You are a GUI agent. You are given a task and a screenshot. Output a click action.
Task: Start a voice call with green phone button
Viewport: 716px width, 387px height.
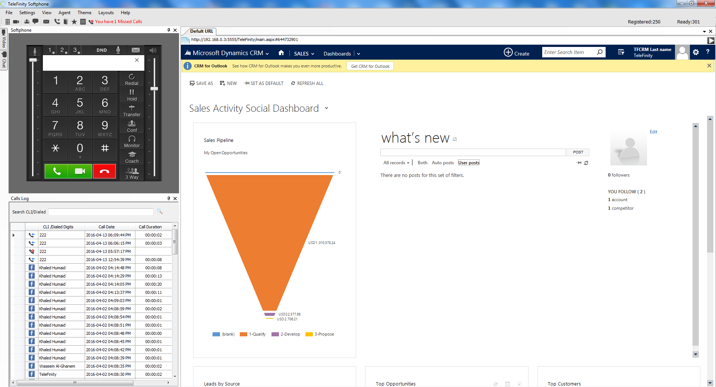[56, 171]
